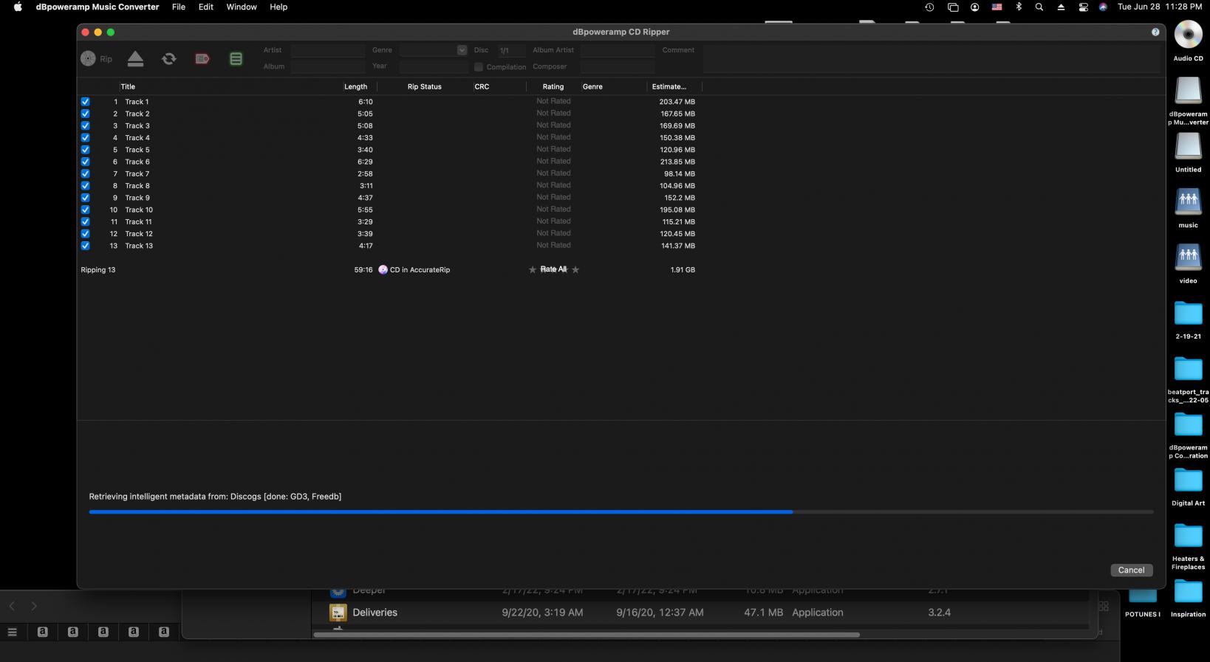Click the CRC column header
1210x662 pixels.
point(482,86)
